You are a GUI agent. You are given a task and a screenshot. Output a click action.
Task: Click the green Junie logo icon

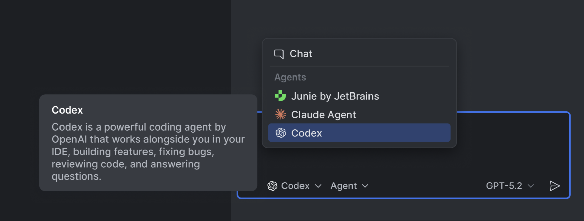pos(280,96)
